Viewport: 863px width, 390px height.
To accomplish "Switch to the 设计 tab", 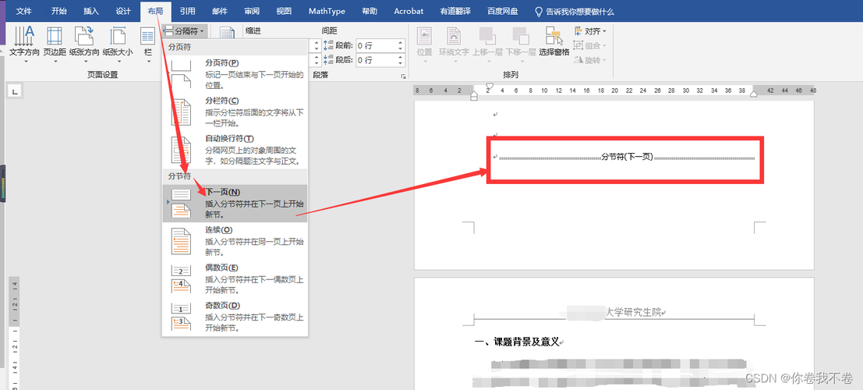I will click(123, 12).
